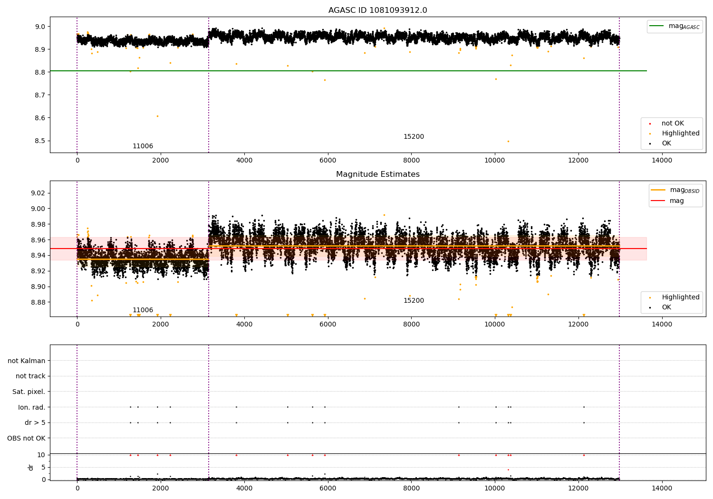Click the orange mag OBSID legend entry

tap(675, 190)
